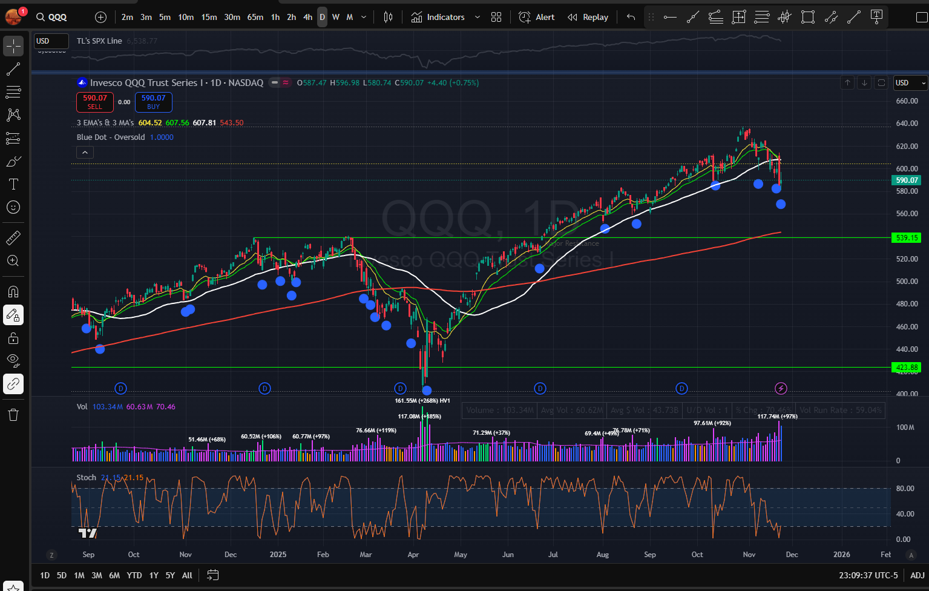The width and height of the screenshot is (929, 591).
Task: Toggle ADJ adjusted data button
Action: click(917, 575)
